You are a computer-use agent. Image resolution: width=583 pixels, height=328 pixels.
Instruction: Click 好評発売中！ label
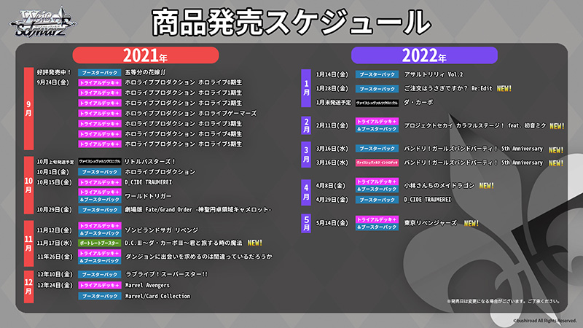[54, 72]
